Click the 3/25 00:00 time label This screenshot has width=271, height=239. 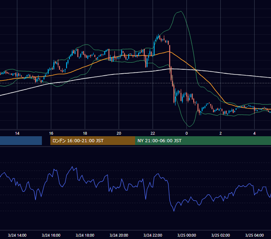[x=187, y=235]
